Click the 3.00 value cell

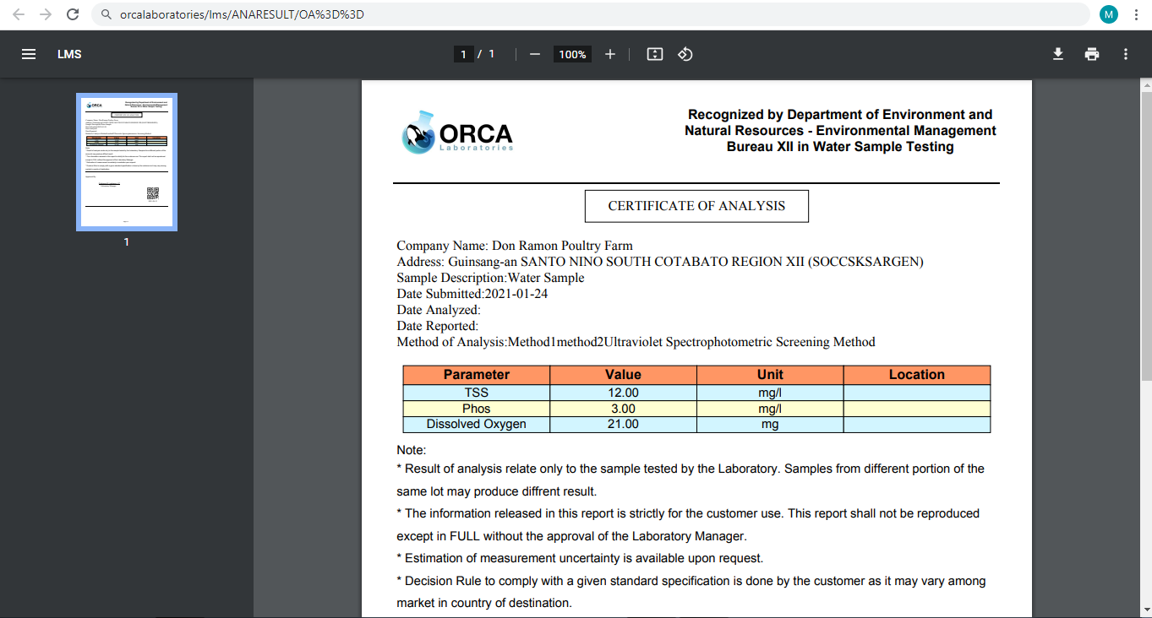(x=623, y=409)
